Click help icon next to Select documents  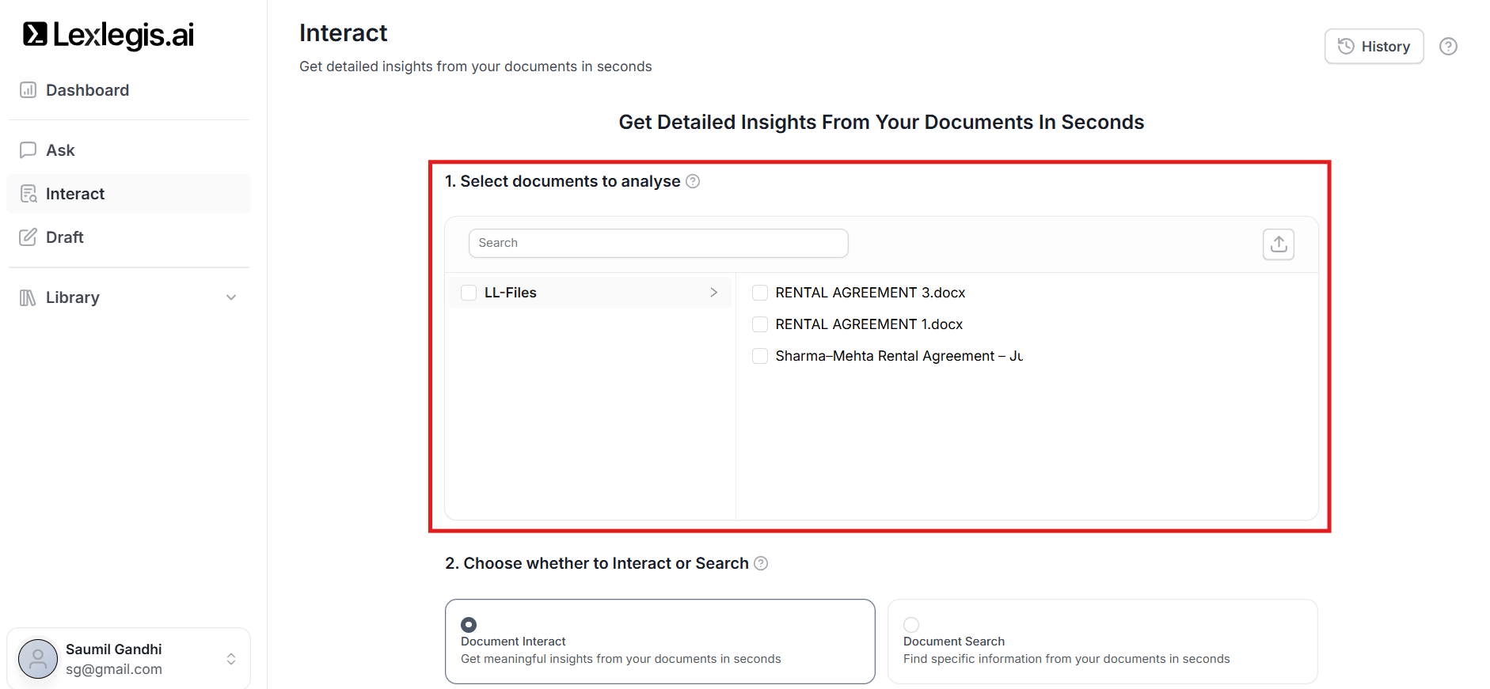click(x=693, y=181)
